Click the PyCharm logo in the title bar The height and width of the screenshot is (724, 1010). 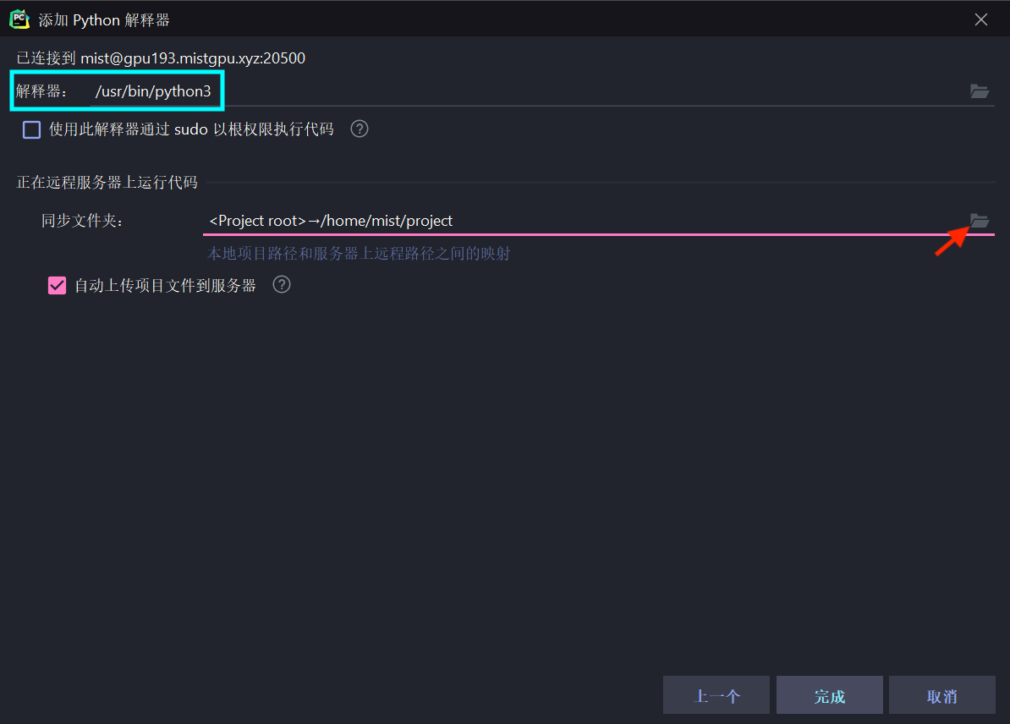point(19,19)
